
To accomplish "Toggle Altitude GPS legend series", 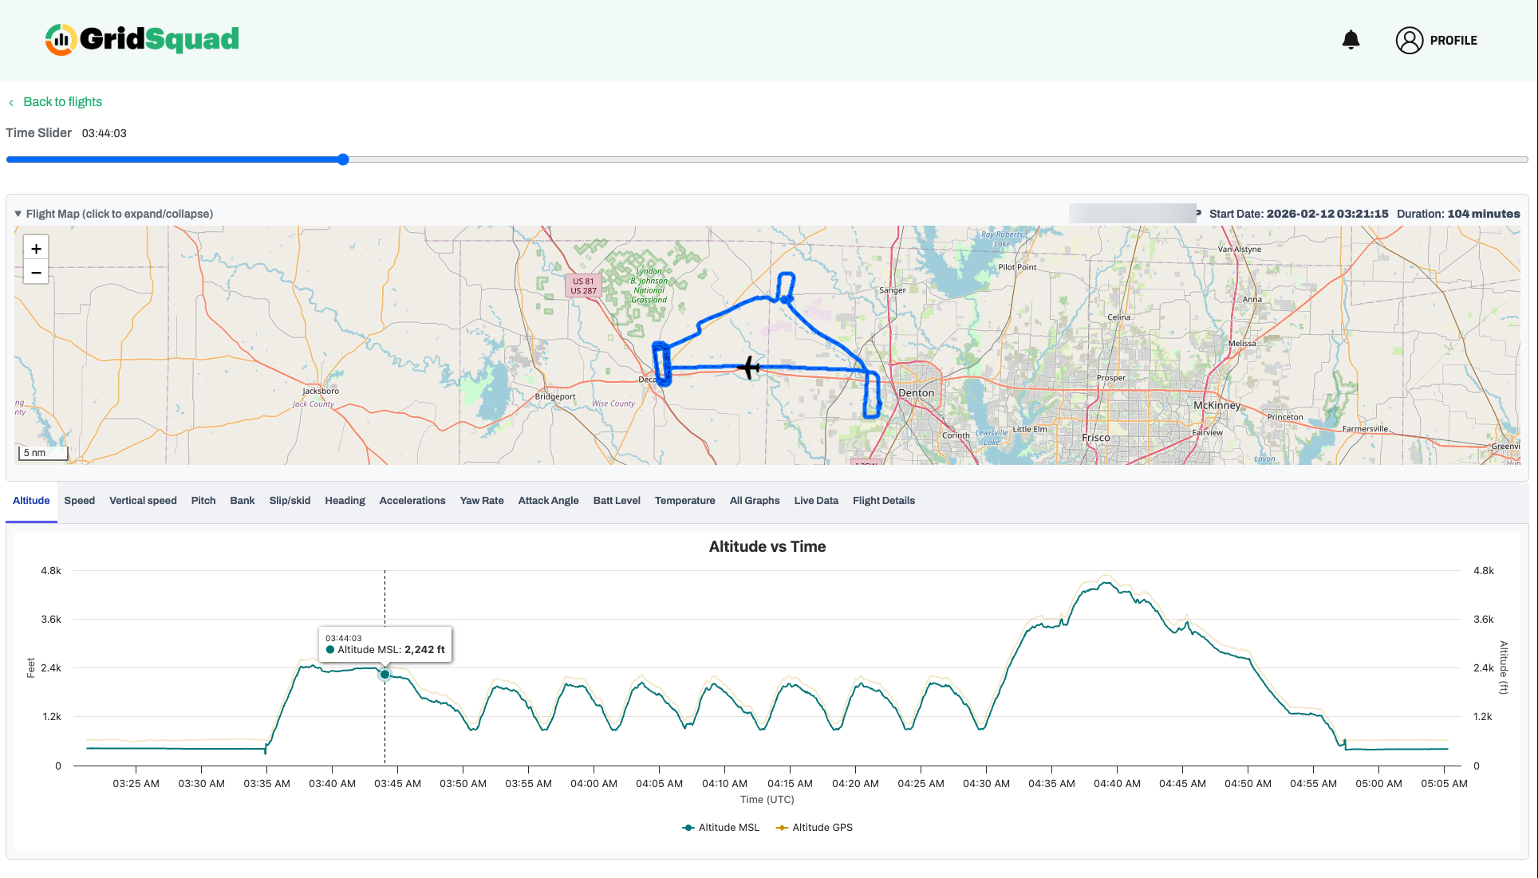I will pyautogui.click(x=814, y=828).
